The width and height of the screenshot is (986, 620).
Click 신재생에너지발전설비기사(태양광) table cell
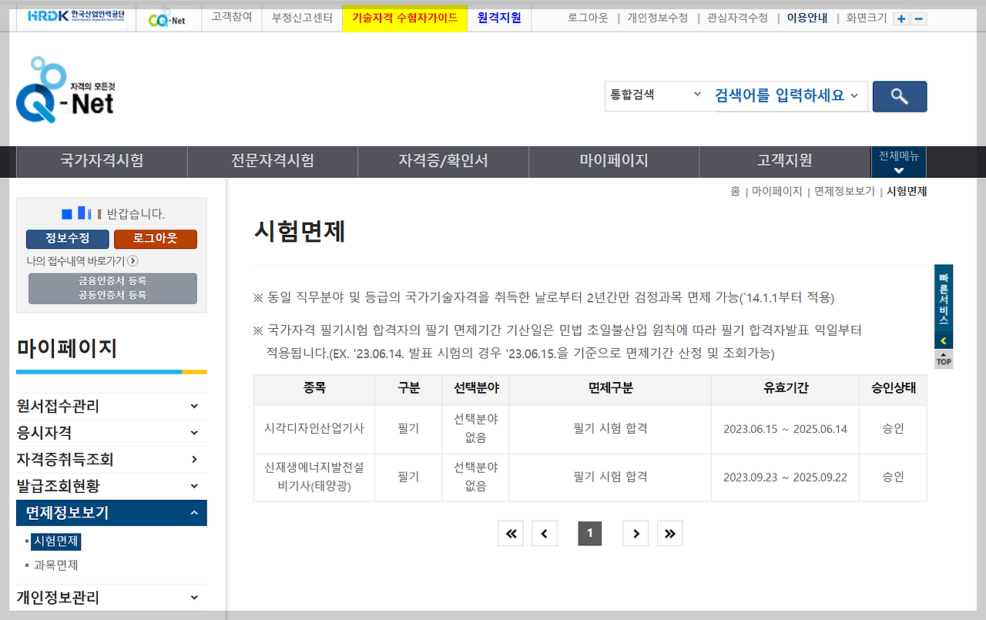pyautogui.click(x=314, y=477)
